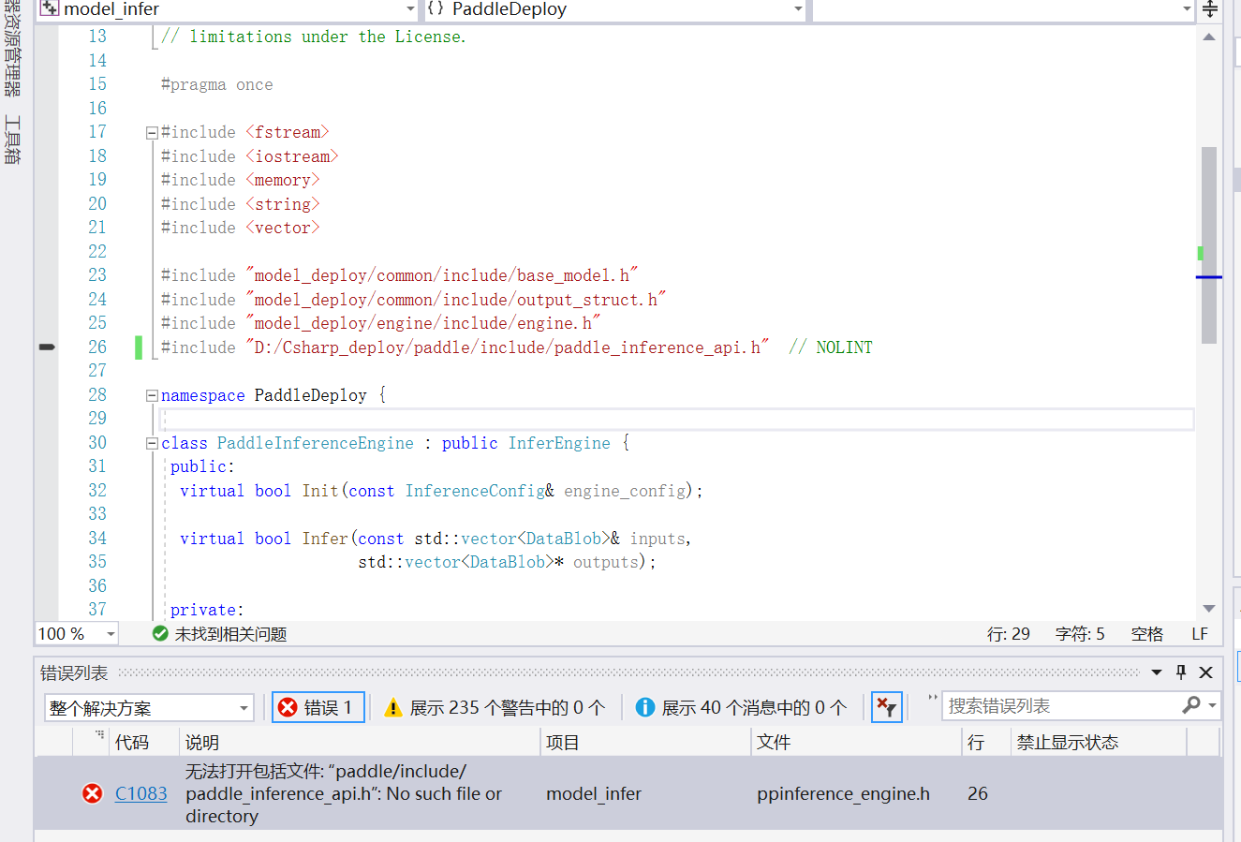The image size is (1241, 842).
Task: Open the model_infer project dropdown
Action: click(409, 10)
